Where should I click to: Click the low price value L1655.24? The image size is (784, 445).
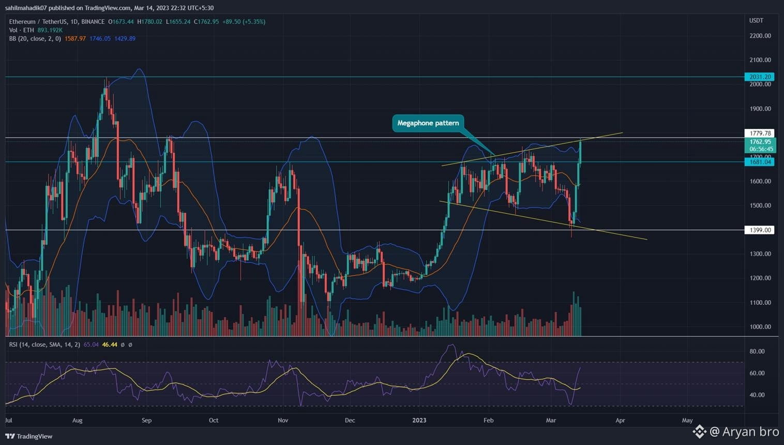click(x=178, y=22)
